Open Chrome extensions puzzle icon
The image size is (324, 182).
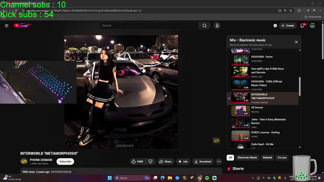(299, 11)
